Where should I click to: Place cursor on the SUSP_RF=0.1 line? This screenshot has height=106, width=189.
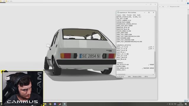pyautogui.click(x=121, y=52)
